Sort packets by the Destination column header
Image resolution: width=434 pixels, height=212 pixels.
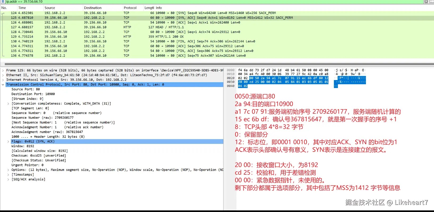tap(93, 8)
